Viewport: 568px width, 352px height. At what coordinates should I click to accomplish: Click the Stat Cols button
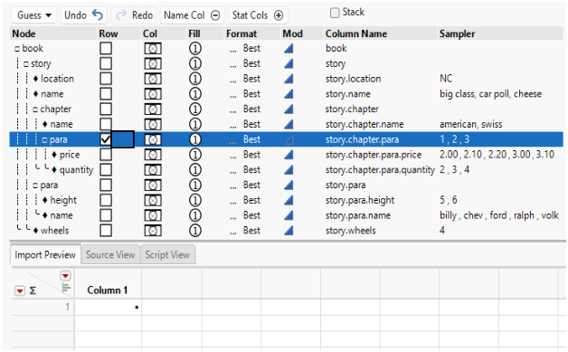pyautogui.click(x=258, y=15)
